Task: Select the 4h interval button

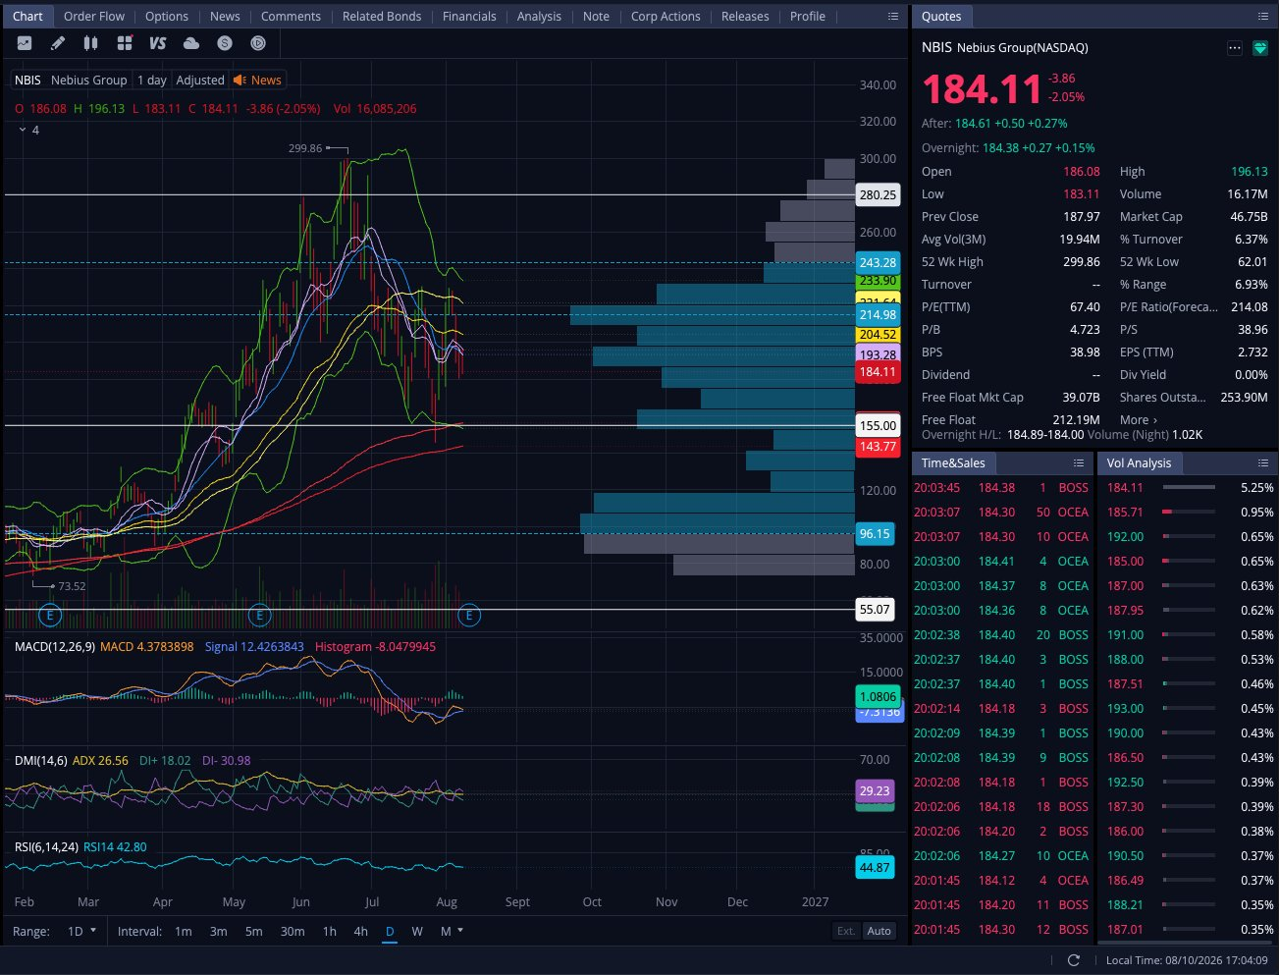Action: [360, 931]
